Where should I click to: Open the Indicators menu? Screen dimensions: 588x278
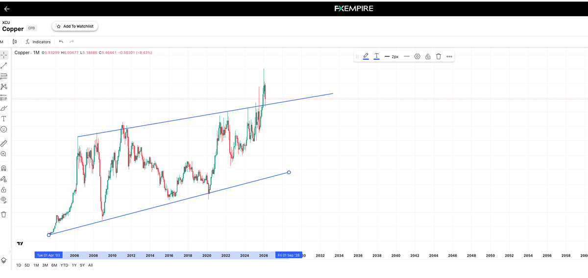[38, 42]
